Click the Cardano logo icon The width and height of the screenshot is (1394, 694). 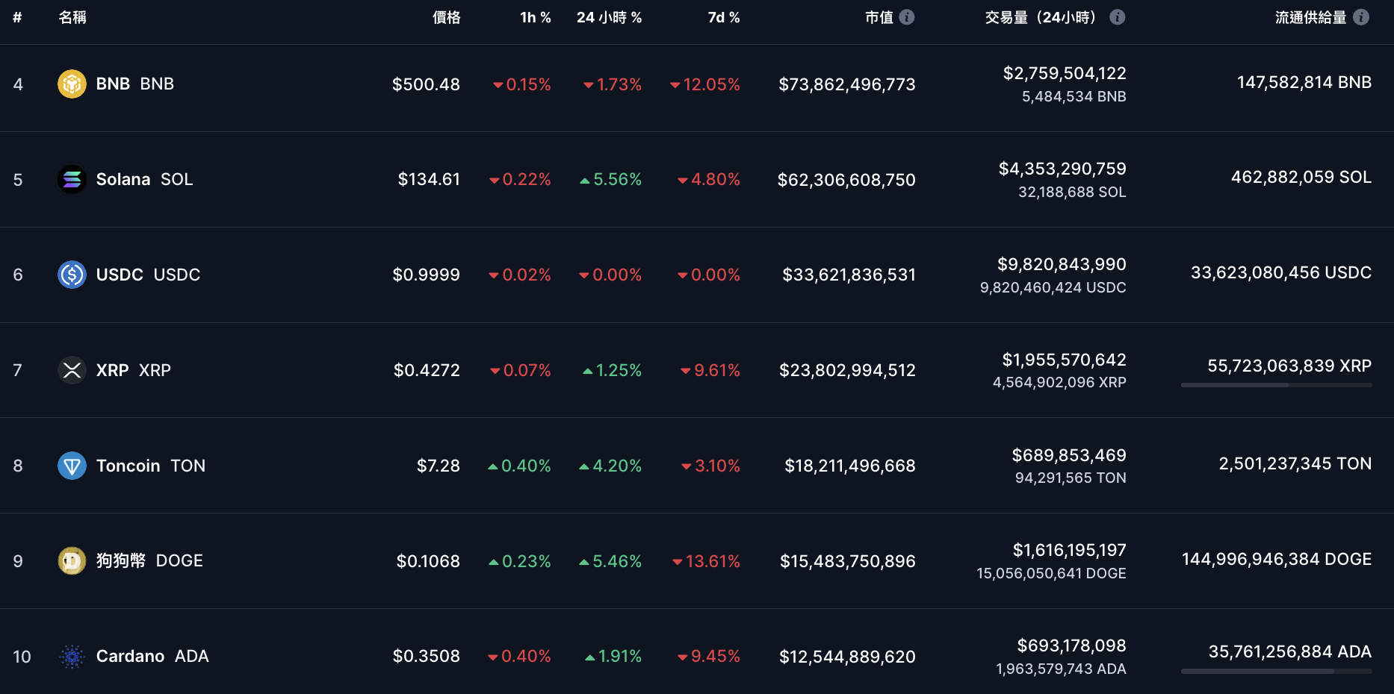pos(72,657)
